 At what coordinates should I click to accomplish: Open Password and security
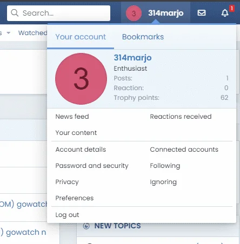(92, 166)
